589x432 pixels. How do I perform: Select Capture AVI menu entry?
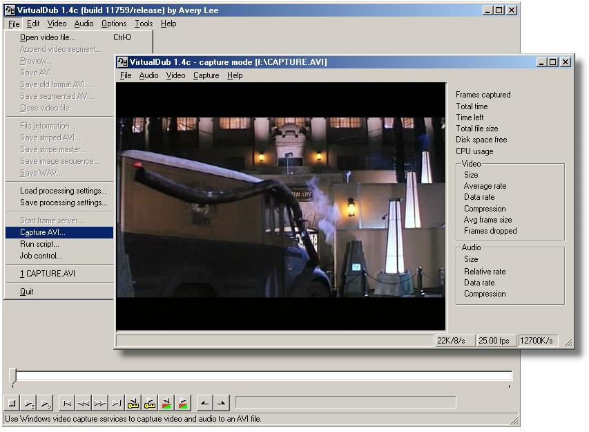click(59, 232)
